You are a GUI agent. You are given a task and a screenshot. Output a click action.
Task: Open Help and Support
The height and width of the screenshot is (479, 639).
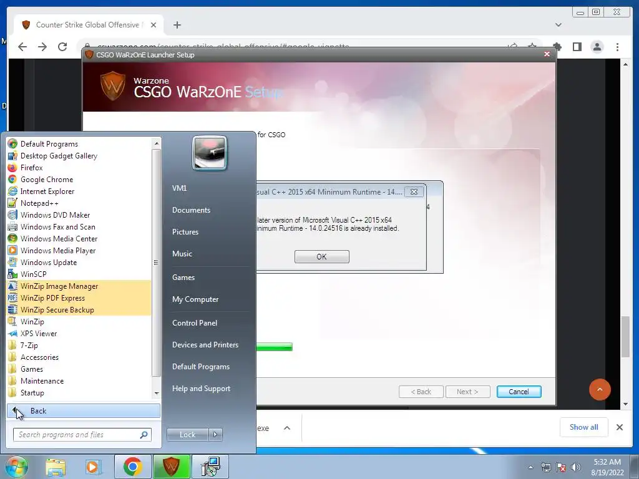pos(202,389)
